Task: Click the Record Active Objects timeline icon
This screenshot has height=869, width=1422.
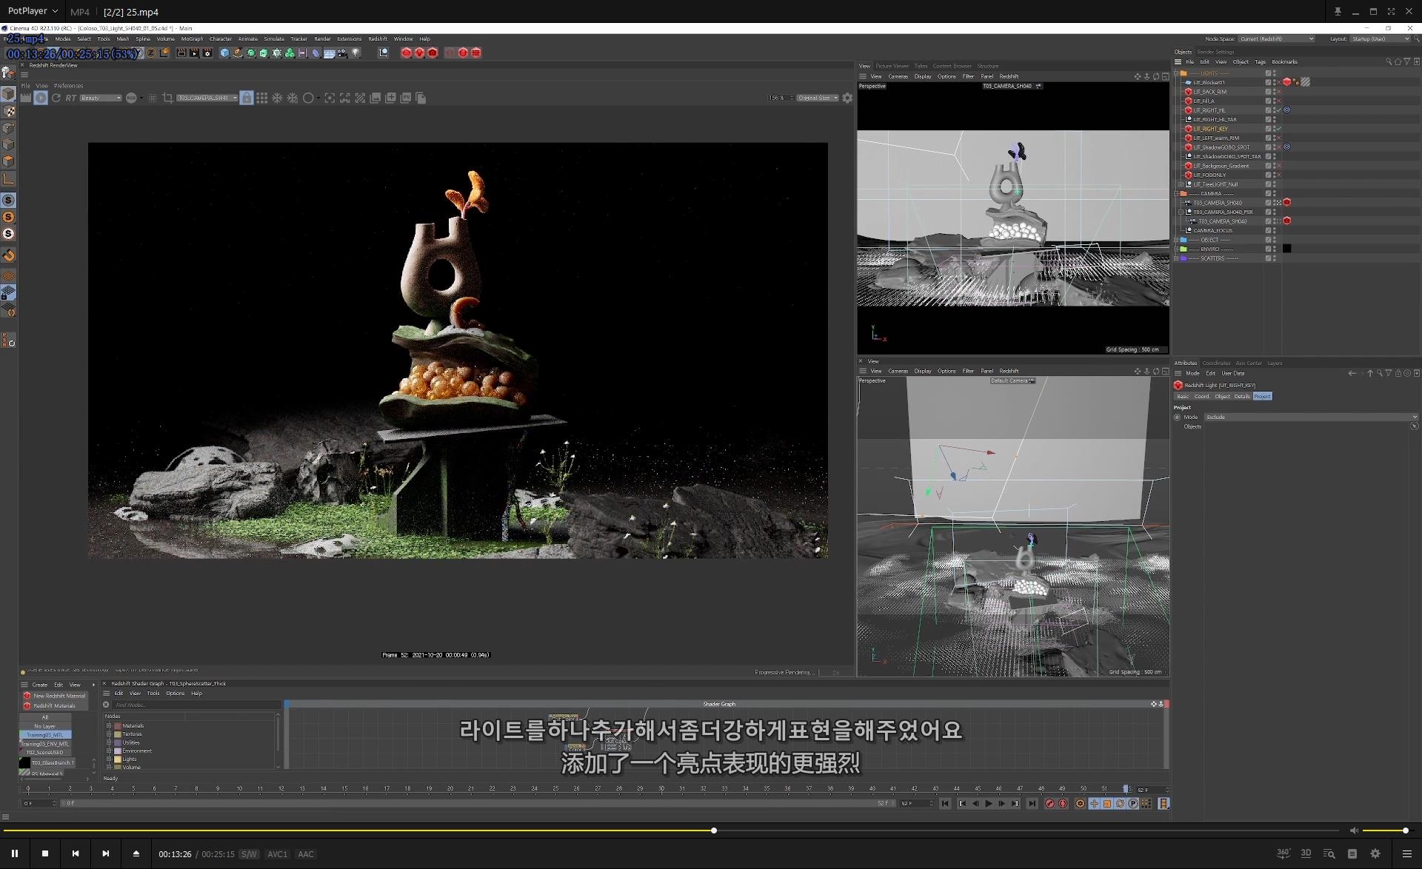Action: pyautogui.click(x=1049, y=804)
